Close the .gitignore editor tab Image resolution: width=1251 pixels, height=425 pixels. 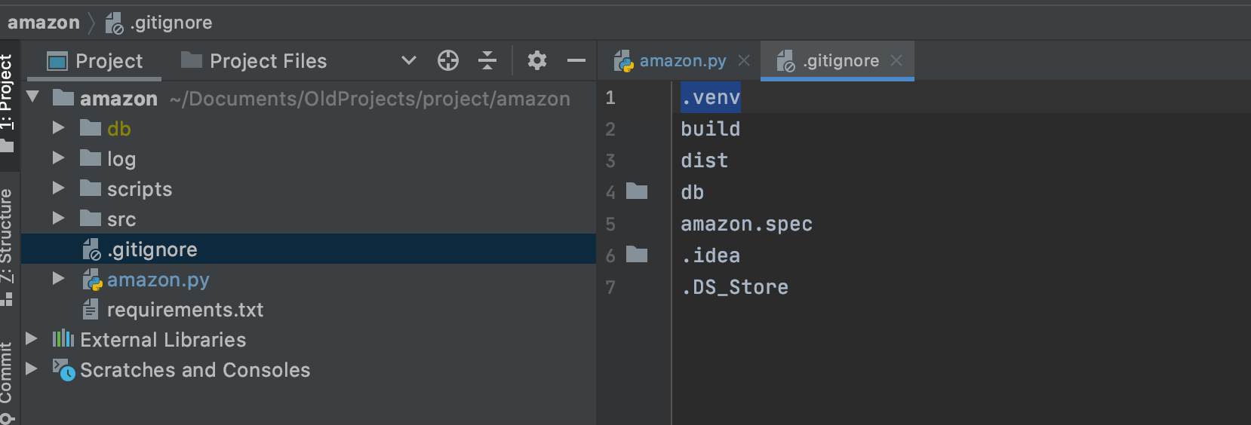pyautogui.click(x=896, y=60)
